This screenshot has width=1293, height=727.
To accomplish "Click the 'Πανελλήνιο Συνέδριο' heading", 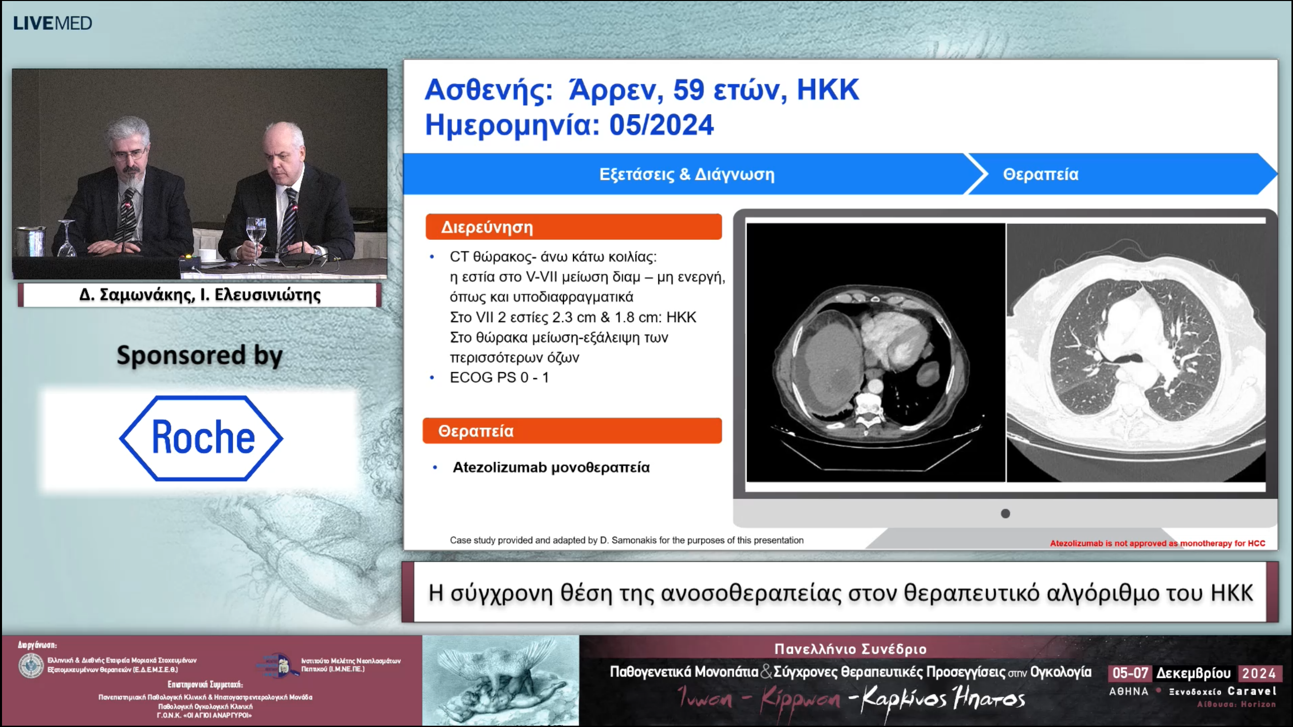I will [851, 649].
